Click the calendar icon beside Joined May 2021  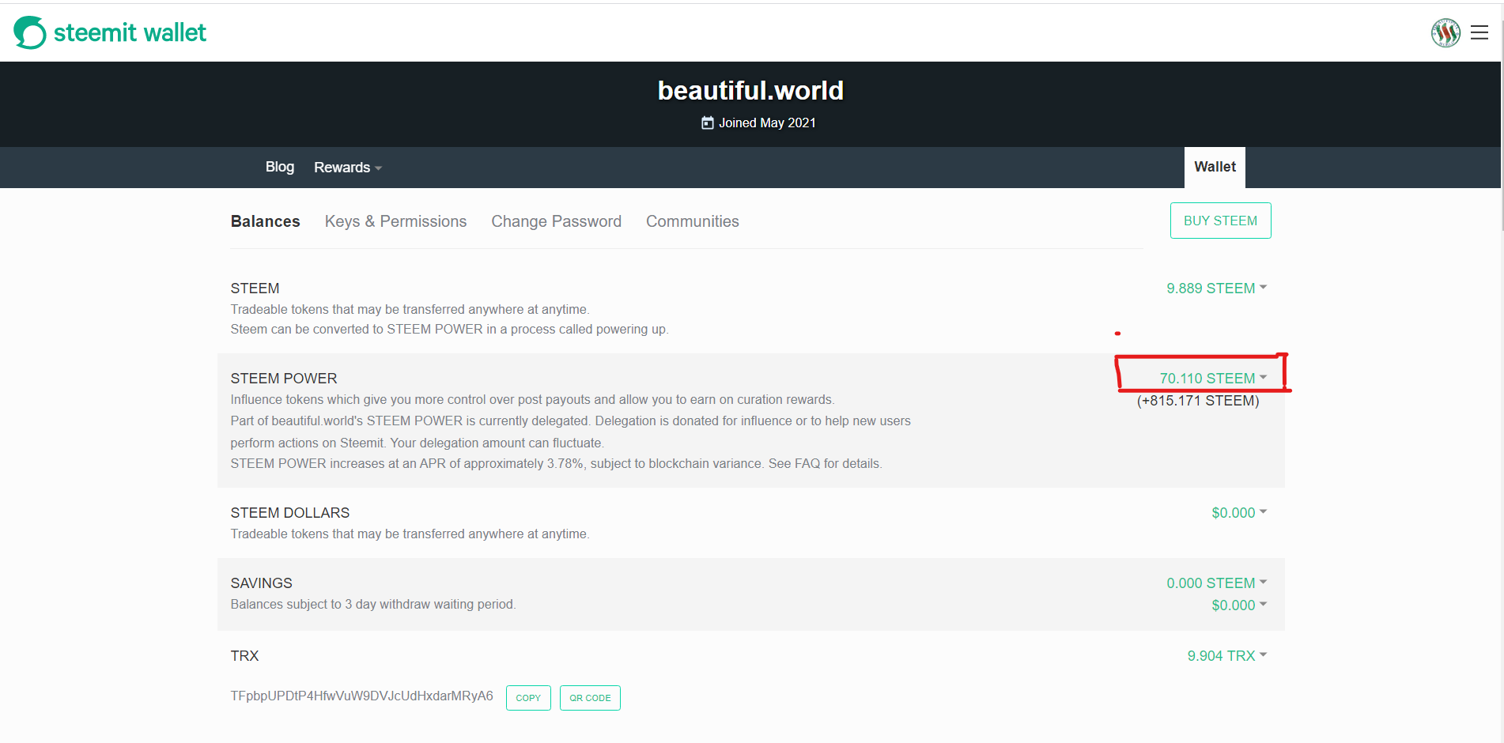(x=708, y=123)
